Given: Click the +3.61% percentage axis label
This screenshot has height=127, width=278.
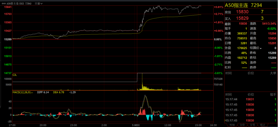Looking at the screenshot, I should coord(219,7).
